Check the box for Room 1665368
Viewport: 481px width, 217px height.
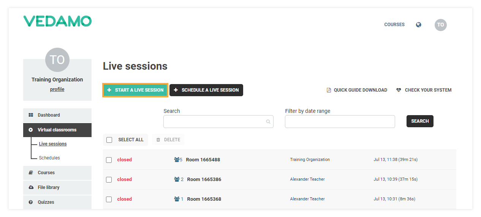(109, 199)
